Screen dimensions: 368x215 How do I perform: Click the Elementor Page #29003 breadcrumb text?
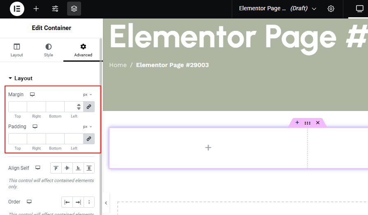click(172, 65)
